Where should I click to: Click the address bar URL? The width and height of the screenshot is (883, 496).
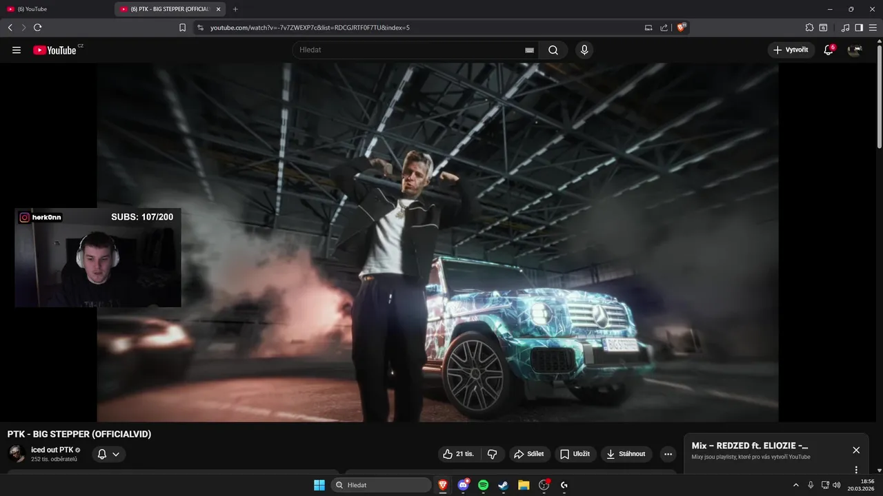click(x=310, y=28)
